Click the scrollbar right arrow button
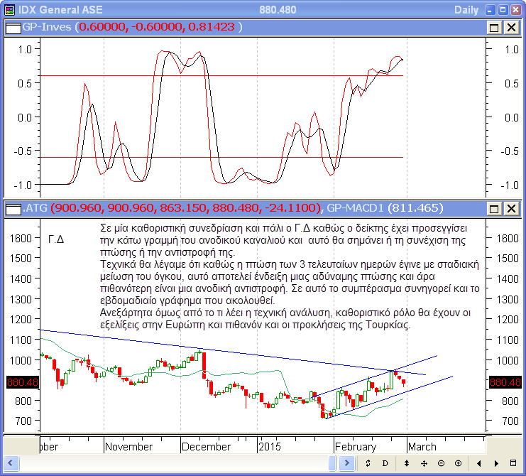The image size is (526, 476). [x=347, y=463]
